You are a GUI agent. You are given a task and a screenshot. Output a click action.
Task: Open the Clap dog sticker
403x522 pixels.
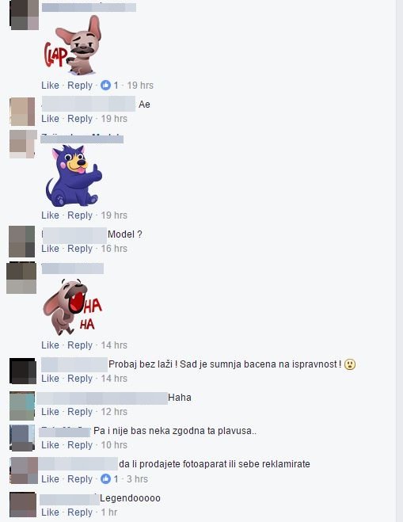click(73, 45)
